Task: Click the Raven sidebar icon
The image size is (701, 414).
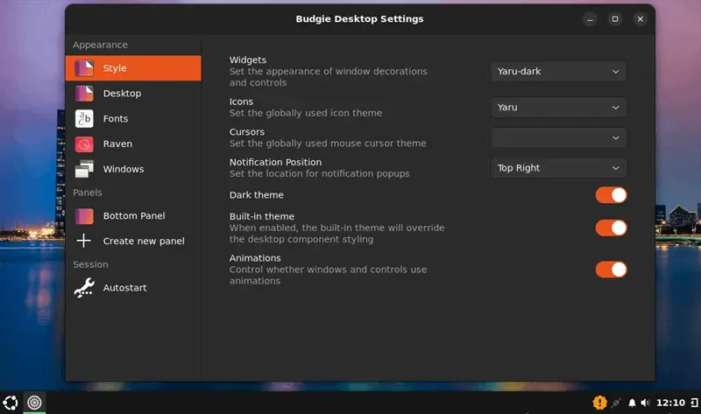Action: point(84,144)
